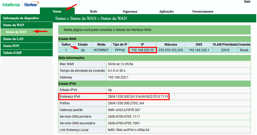The height and width of the screenshot is (135, 257).
Task: Click the IPv6 address 2804:1530:300:2613 value
Action: [138, 97]
